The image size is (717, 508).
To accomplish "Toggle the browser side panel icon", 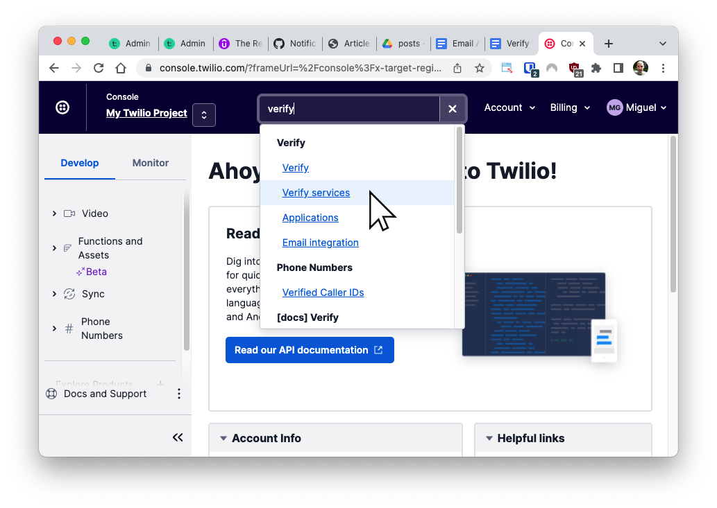I will 618,69.
